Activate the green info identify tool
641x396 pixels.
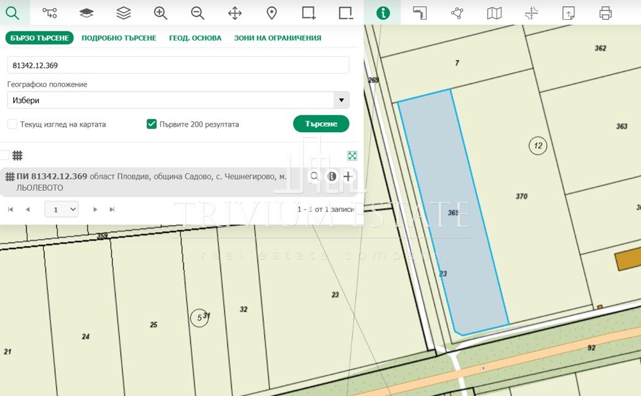pos(383,12)
